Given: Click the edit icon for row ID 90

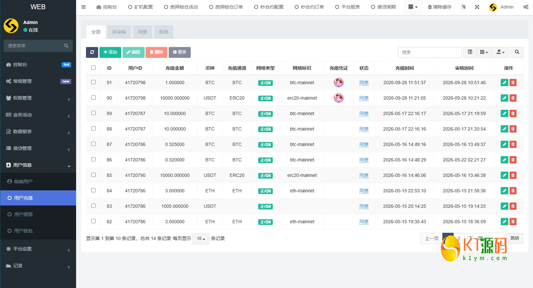Looking at the screenshot, I should [x=504, y=98].
